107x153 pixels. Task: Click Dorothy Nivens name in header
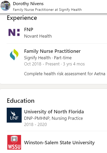[x=28, y=4]
